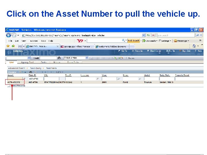Image resolution: width=207 pixels, height=155 pixels.
Task: Click the Yahoo Messenger smiley icon
Action: pyautogui.click(x=175, y=41)
